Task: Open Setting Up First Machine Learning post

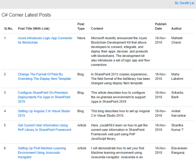Action: [x=42, y=153]
